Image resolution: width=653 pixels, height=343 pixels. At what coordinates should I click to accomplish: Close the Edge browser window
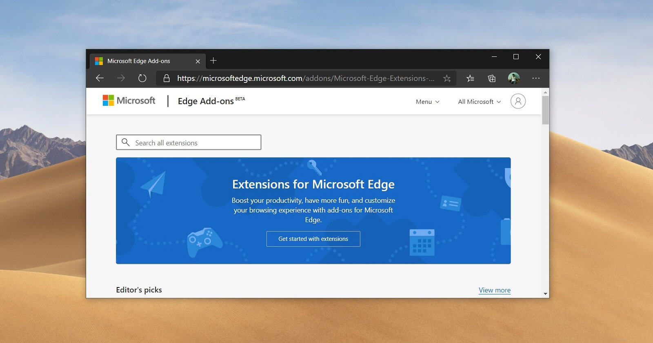pos(538,57)
